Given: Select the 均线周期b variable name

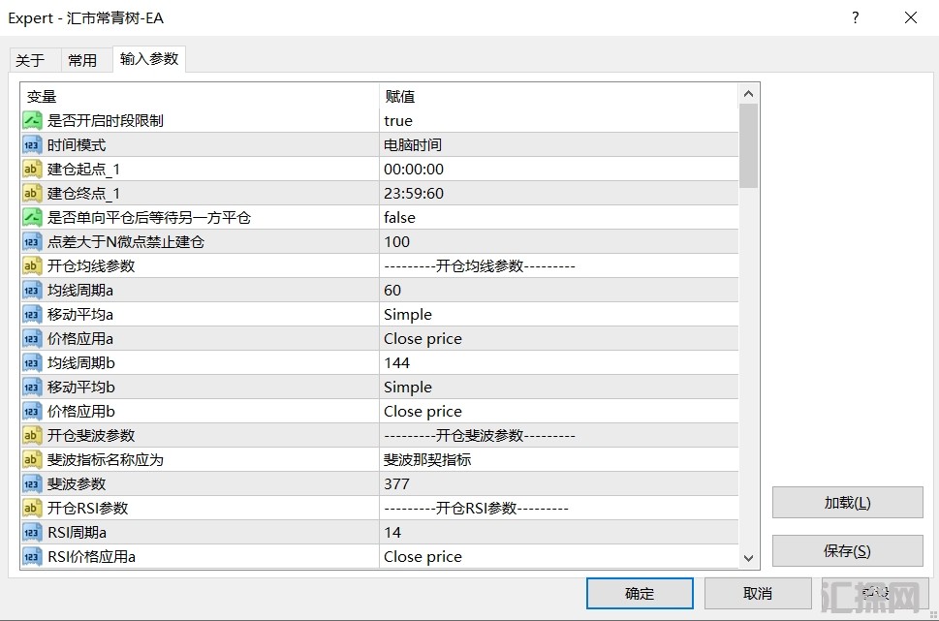Looking at the screenshot, I should tap(80, 363).
